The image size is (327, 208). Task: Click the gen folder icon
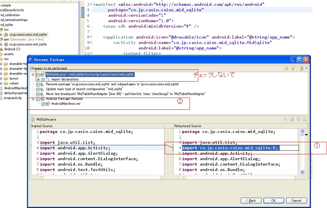[x=2, y=39]
